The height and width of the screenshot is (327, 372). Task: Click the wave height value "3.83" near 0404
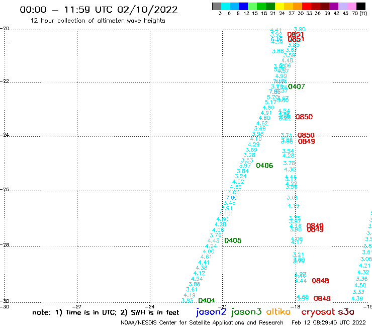187,301
